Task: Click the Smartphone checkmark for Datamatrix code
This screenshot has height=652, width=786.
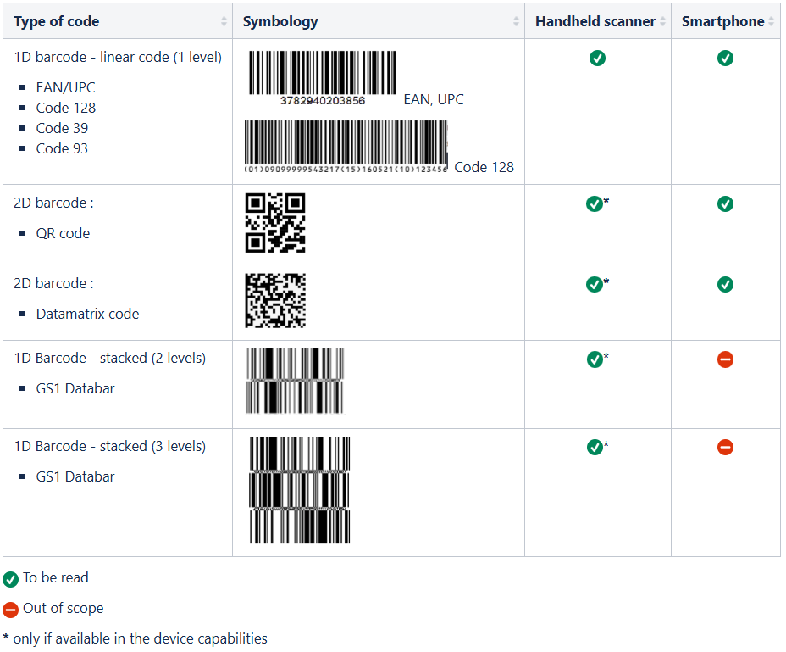Action: coord(725,284)
